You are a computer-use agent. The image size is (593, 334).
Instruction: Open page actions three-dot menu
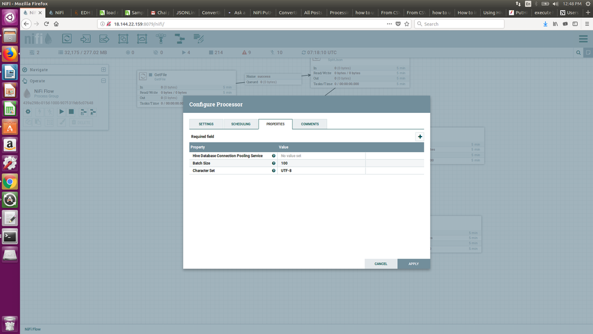(x=389, y=24)
